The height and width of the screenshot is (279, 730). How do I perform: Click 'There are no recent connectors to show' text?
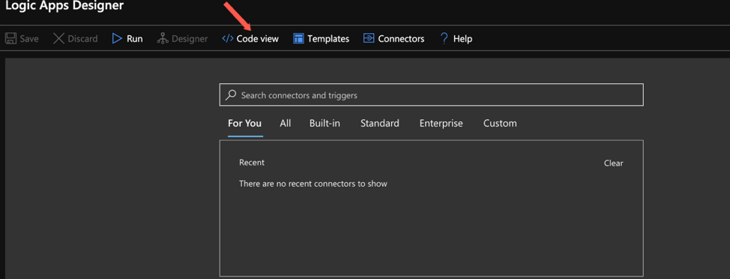click(313, 184)
